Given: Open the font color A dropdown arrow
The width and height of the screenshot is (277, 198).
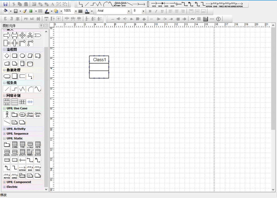Looking at the screenshot, I should [92, 11].
